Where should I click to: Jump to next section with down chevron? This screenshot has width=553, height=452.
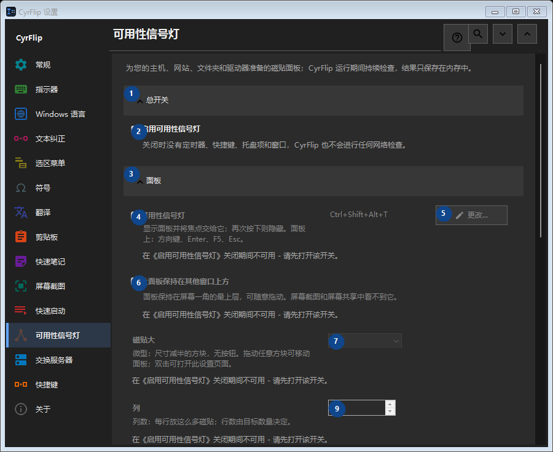pyautogui.click(x=503, y=34)
